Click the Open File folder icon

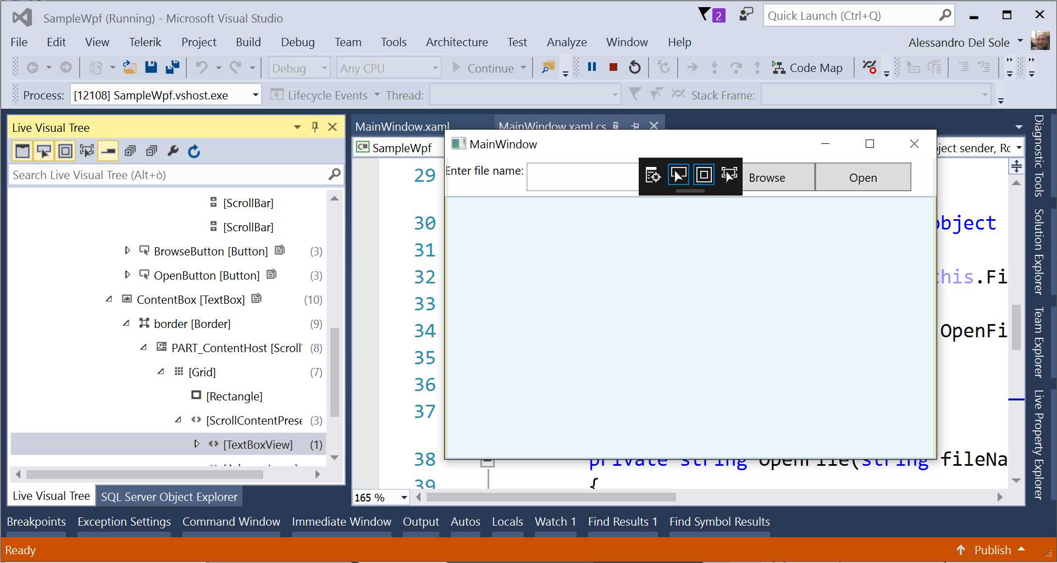pyautogui.click(x=130, y=67)
